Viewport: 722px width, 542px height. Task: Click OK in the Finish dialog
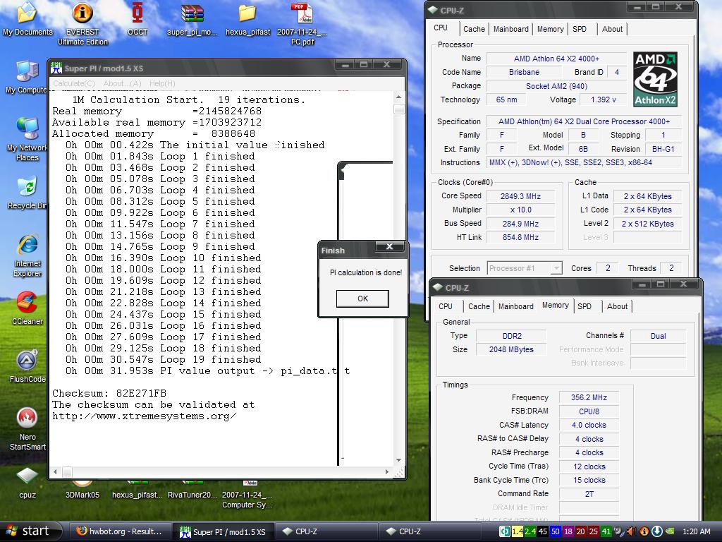coord(362,299)
